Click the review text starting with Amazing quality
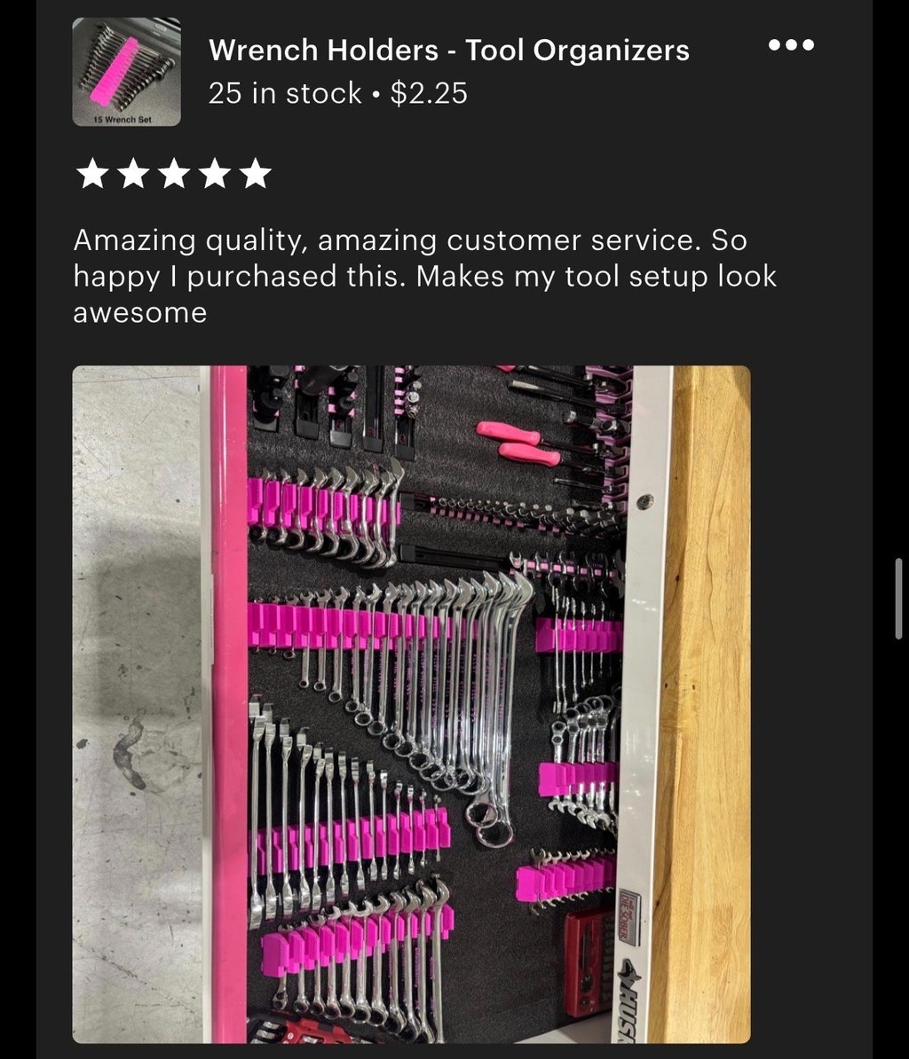This screenshot has width=909, height=1059. click(425, 276)
